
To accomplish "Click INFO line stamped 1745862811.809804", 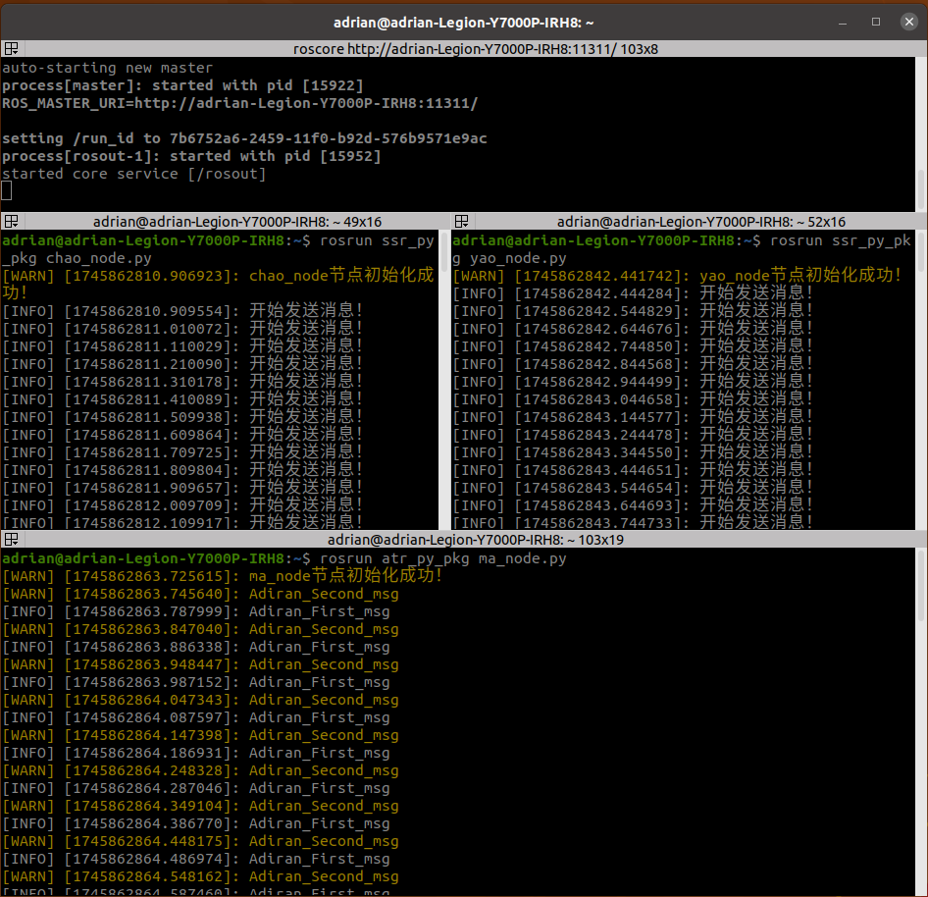I will point(182,470).
